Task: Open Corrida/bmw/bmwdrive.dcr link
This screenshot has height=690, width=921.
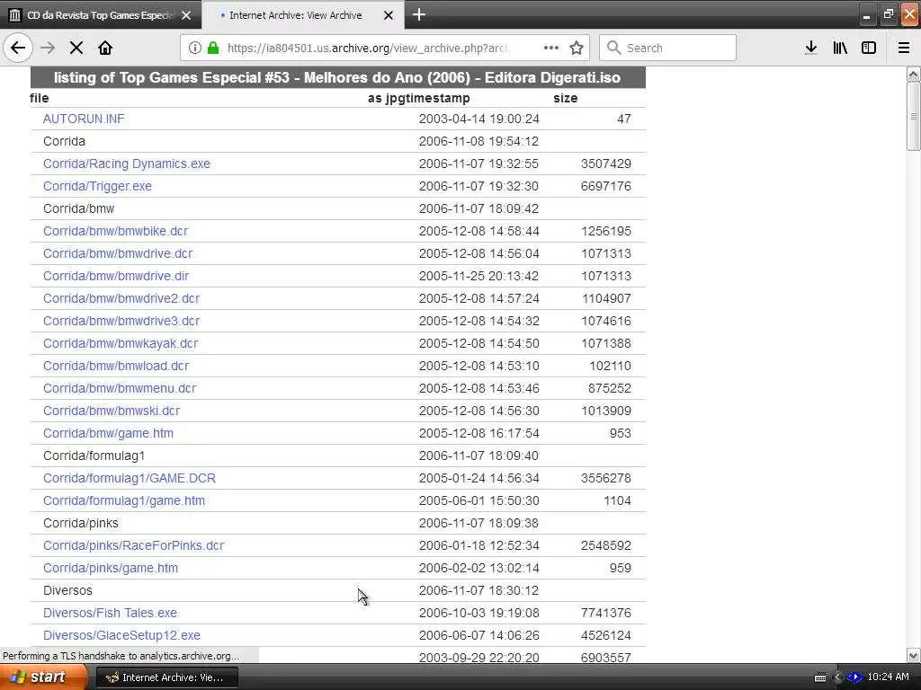Action: [118, 253]
